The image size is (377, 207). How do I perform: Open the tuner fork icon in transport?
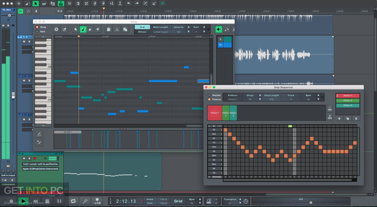tap(85, 201)
